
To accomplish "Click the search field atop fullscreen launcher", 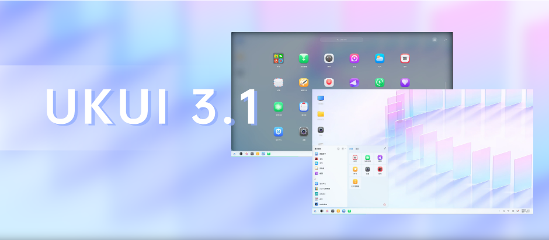I will [x=342, y=40].
